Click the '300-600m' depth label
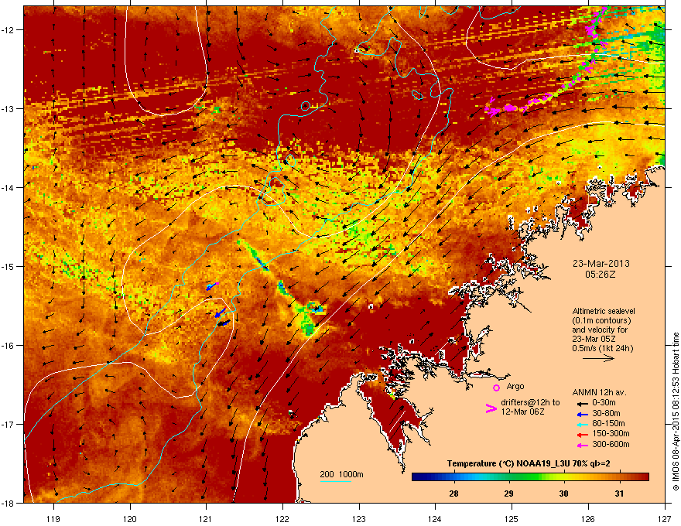 pyautogui.click(x=611, y=445)
